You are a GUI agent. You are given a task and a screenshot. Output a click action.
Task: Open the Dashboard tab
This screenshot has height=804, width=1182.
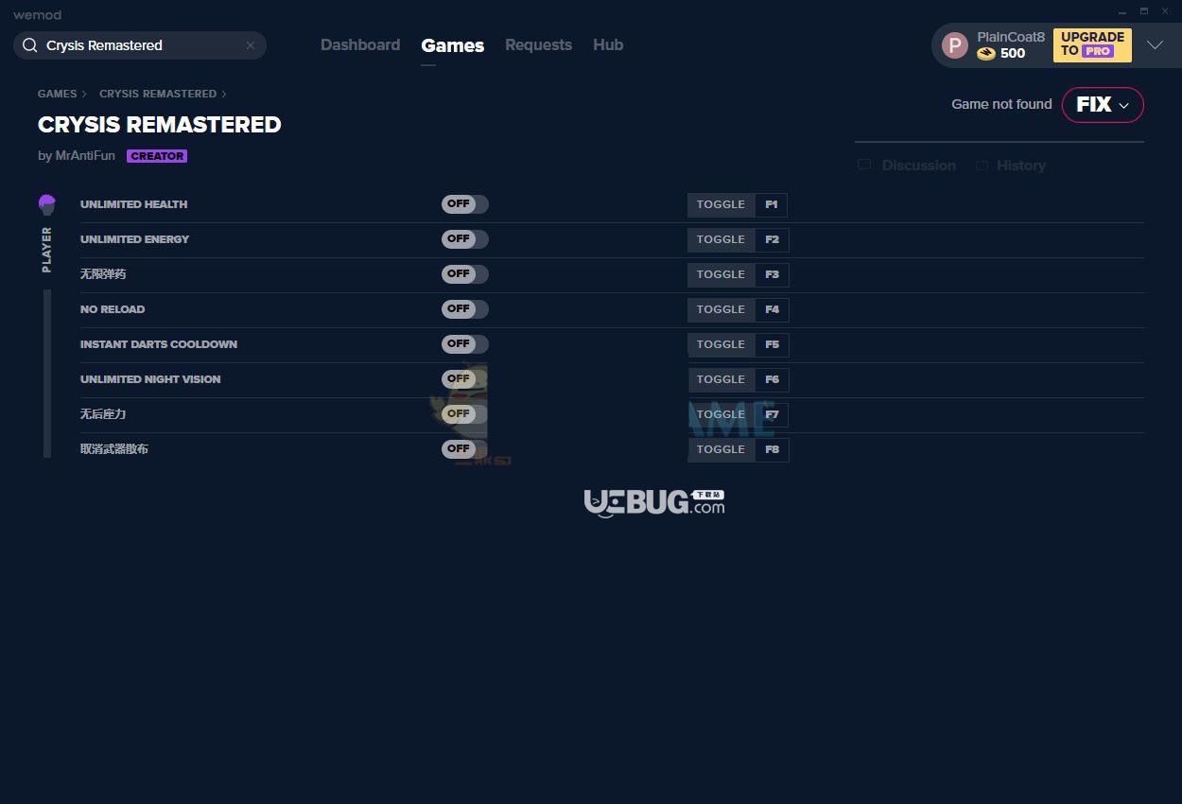[x=360, y=45]
